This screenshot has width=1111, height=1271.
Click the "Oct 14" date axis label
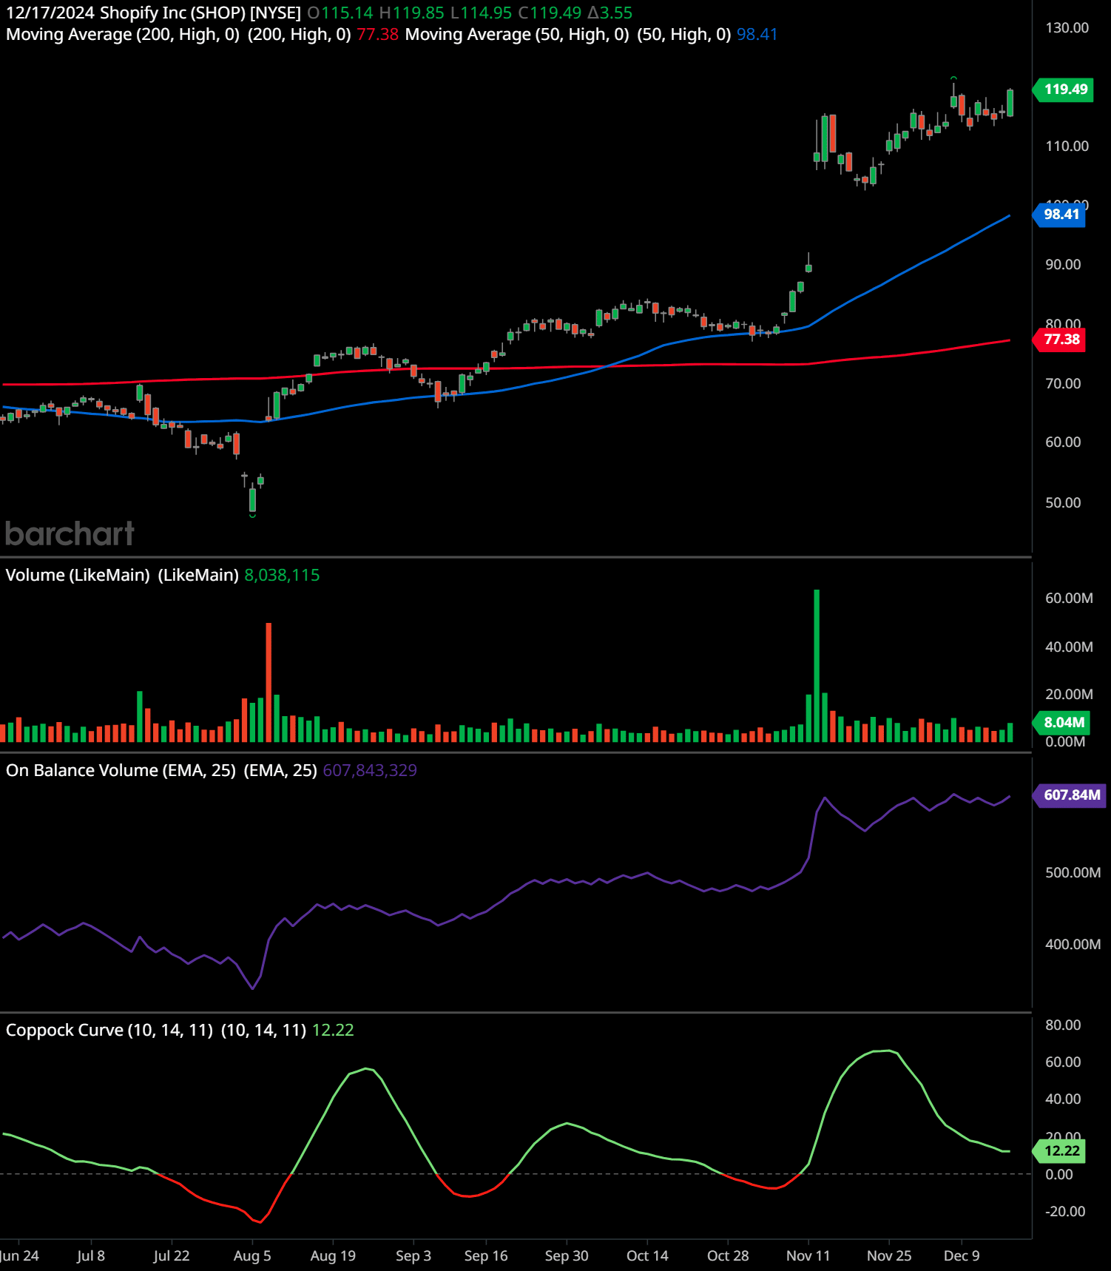[647, 1256]
